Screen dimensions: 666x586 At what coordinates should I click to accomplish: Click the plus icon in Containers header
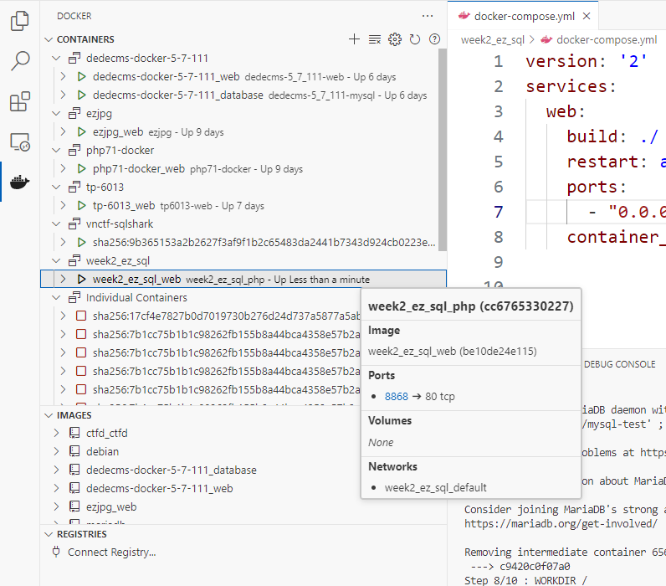[x=354, y=39]
